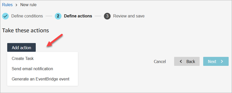Click the Take these actions heading
This screenshot has height=93, width=232.
[25, 30]
